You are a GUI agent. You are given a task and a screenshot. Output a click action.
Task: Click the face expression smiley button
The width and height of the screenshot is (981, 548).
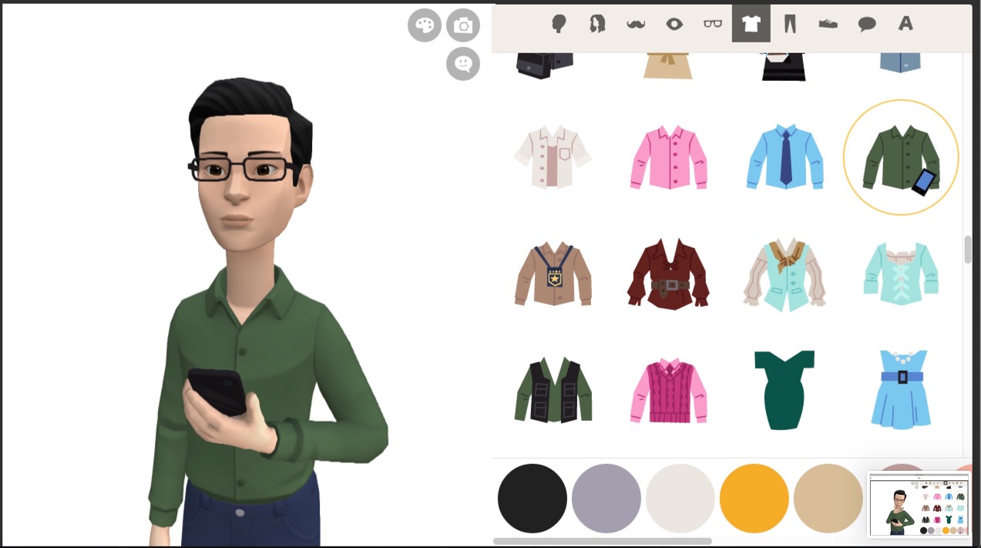[x=463, y=63]
